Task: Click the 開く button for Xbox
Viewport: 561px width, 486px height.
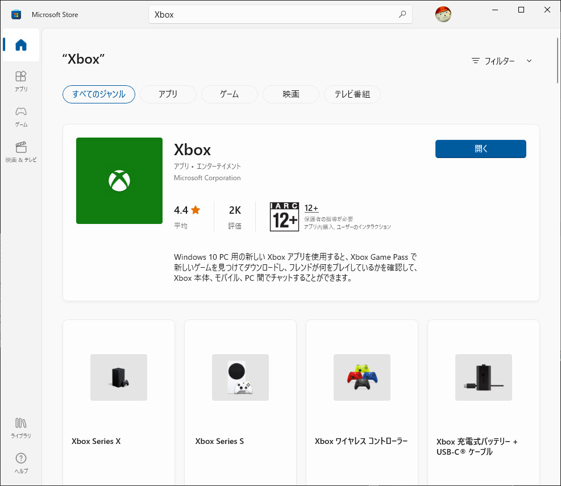Action: point(480,148)
